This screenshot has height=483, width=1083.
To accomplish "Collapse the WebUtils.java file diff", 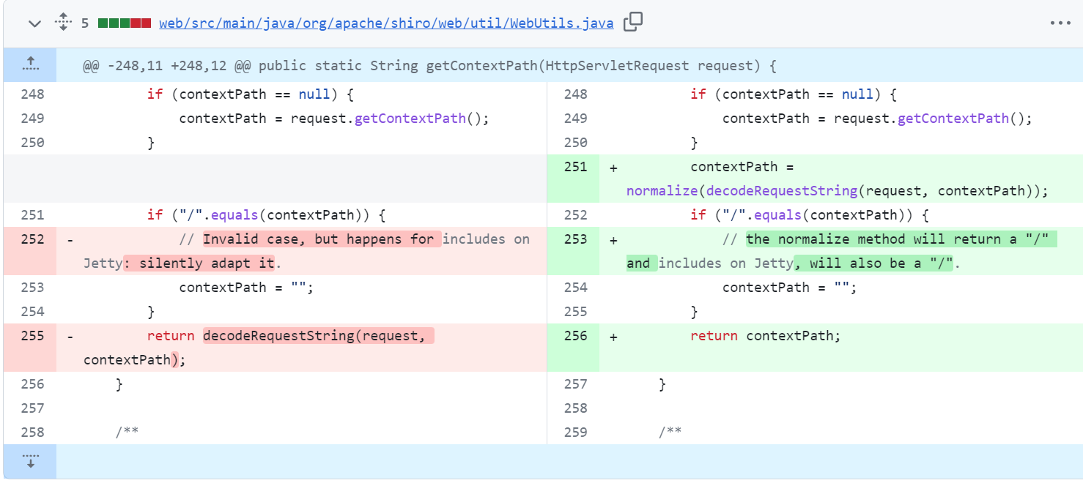I will (34, 23).
